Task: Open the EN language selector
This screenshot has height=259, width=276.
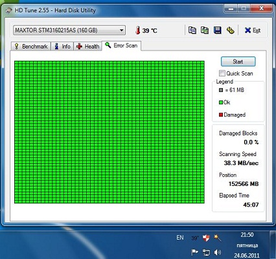Action: [180, 238]
